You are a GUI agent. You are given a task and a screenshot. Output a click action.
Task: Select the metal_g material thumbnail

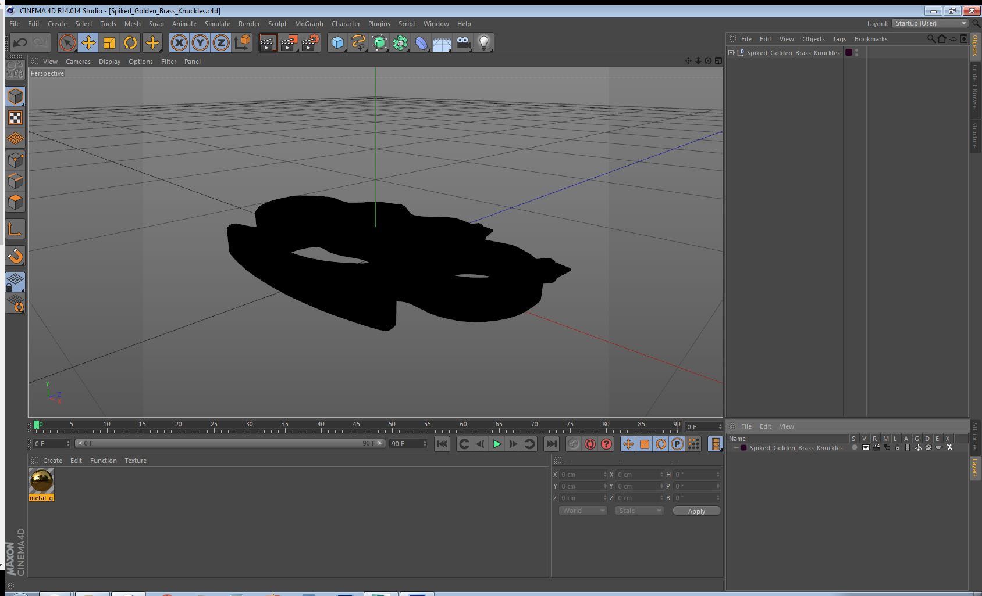[x=41, y=482]
